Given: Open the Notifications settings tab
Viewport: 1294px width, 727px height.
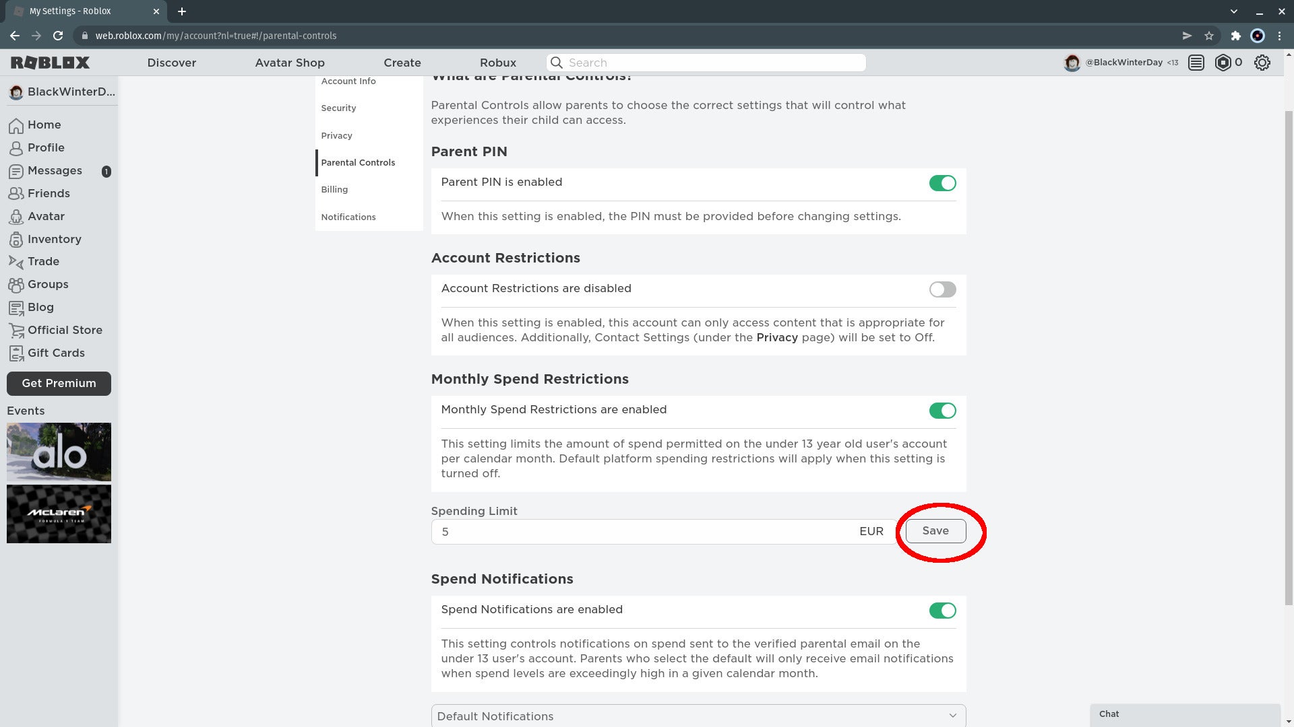Looking at the screenshot, I should click(x=369, y=217).
